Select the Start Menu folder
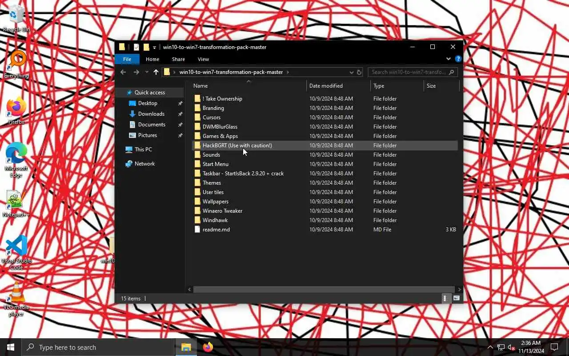The height and width of the screenshot is (356, 569). tap(325, 164)
